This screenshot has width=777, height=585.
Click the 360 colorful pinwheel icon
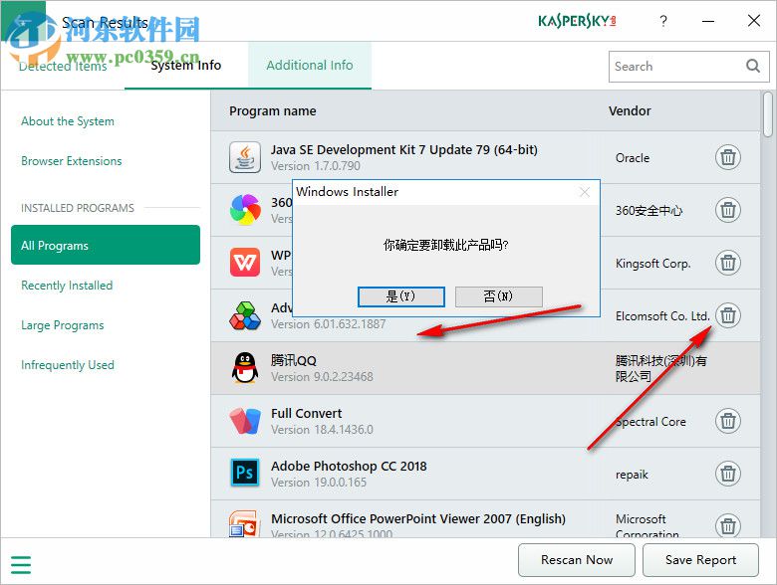point(245,210)
